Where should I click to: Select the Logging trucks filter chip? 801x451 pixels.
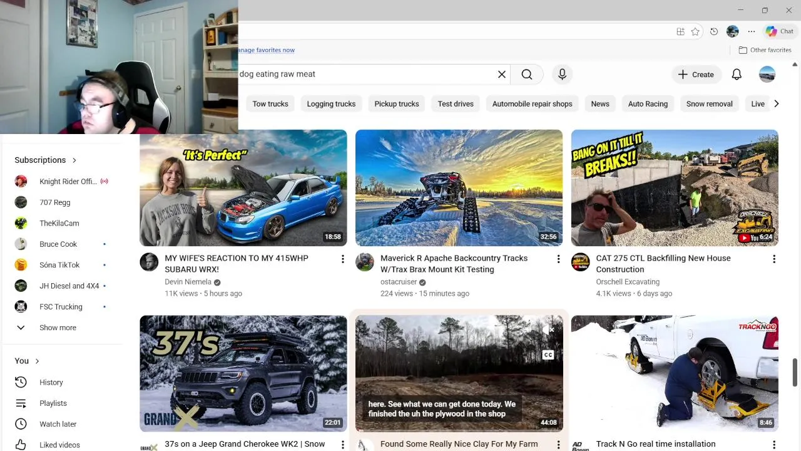coord(331,104)
